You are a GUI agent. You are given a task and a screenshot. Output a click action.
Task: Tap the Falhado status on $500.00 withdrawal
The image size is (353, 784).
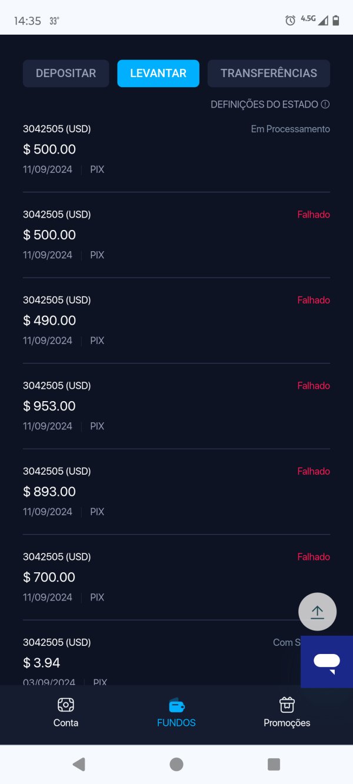314,215
